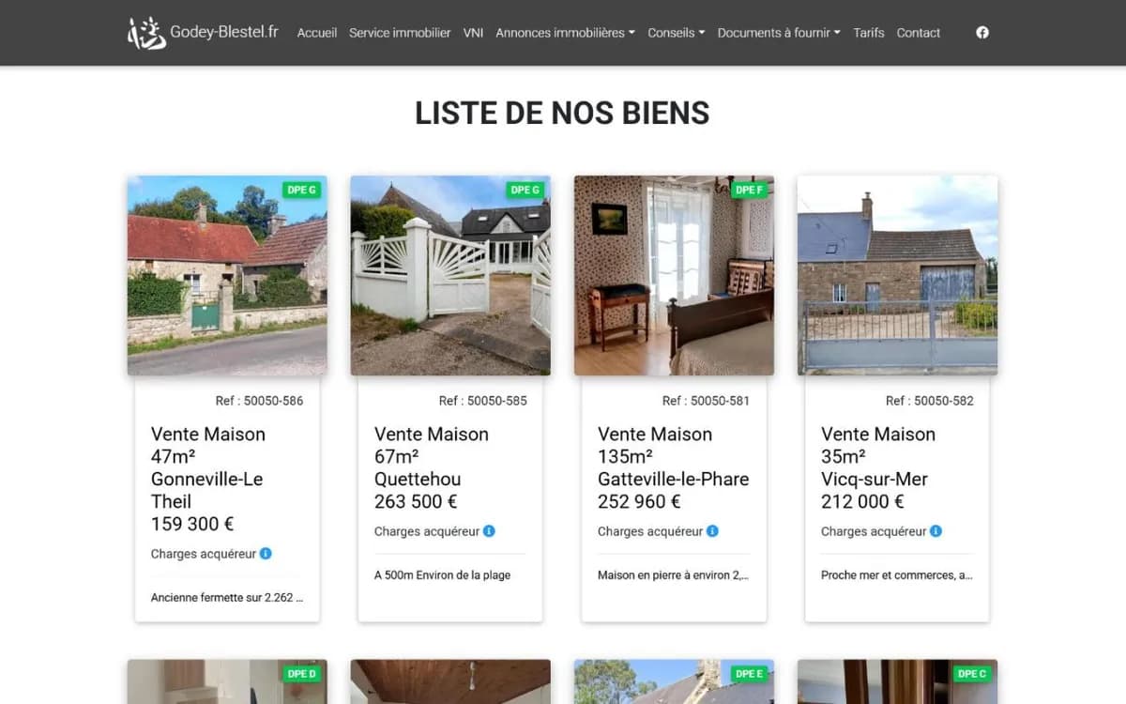The width and height of the screenshot is (1126, 704).
Task: Click price 212 000 €
Action: click(x=862, y=501)
